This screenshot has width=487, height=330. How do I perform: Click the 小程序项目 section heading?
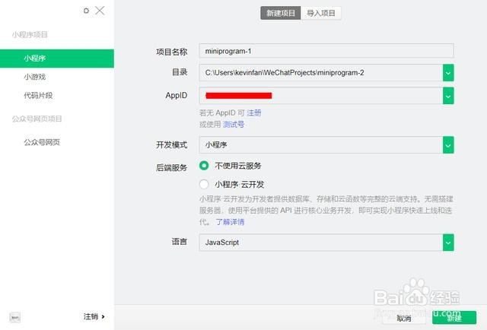30,34
